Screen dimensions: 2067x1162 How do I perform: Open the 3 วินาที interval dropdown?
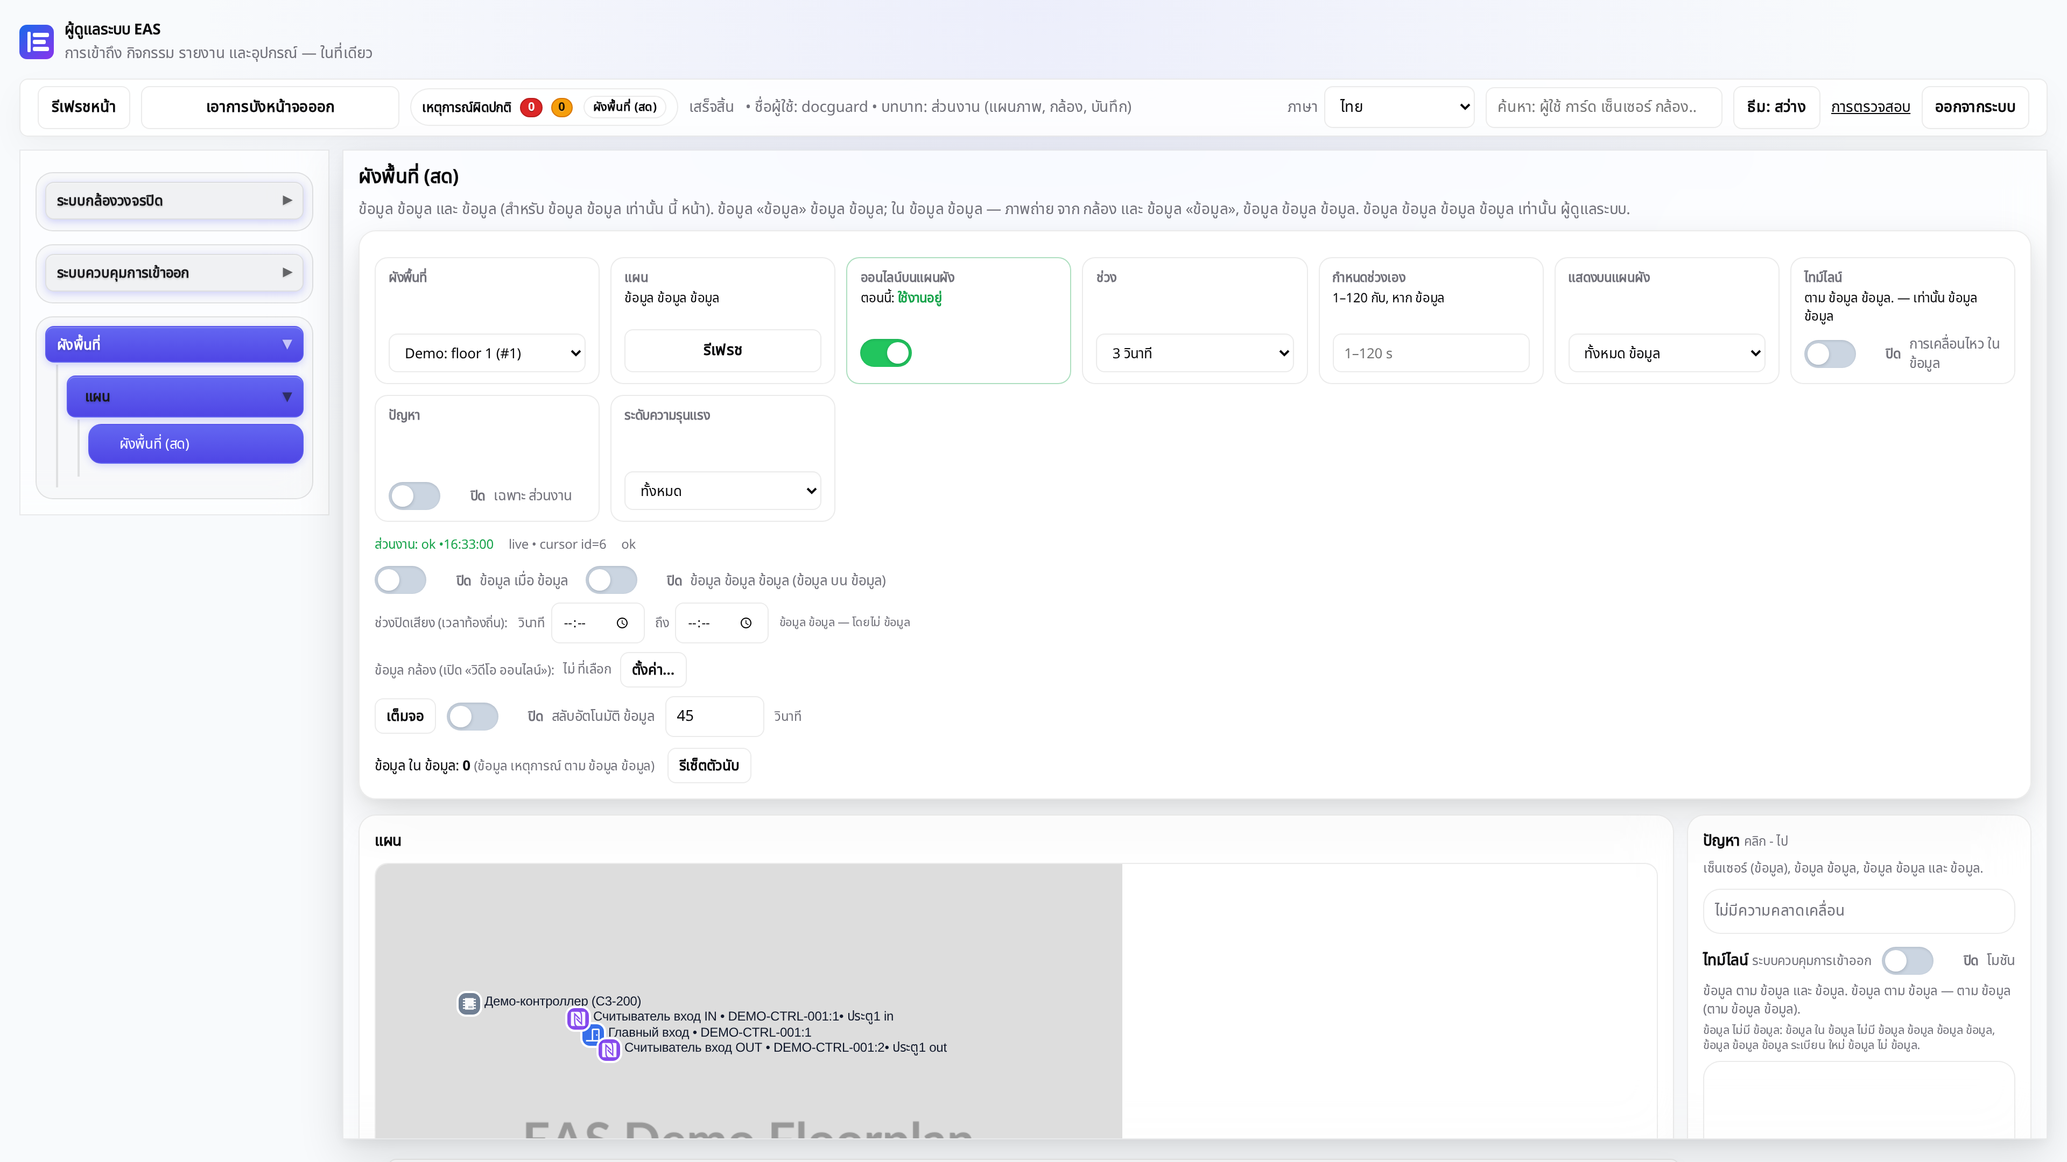(x=1195, y=353)
